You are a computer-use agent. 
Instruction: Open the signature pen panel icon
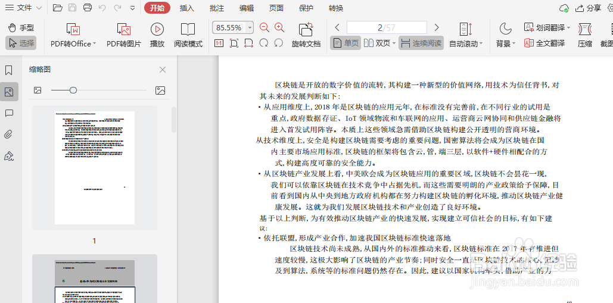[x=8, y=157]
